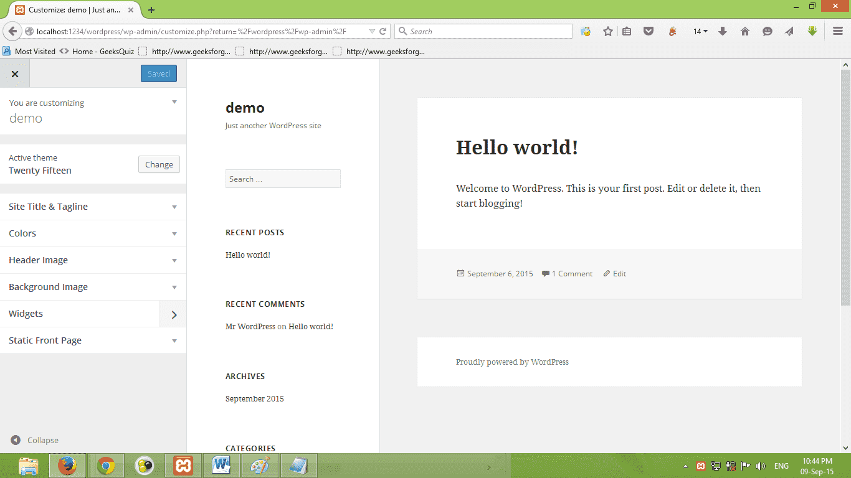Open Firefox Downloads arrow
851x478 pixels.
[723, 31]
